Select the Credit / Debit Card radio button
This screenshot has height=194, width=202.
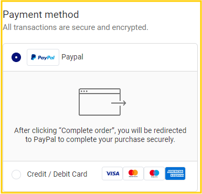(16, 175)
